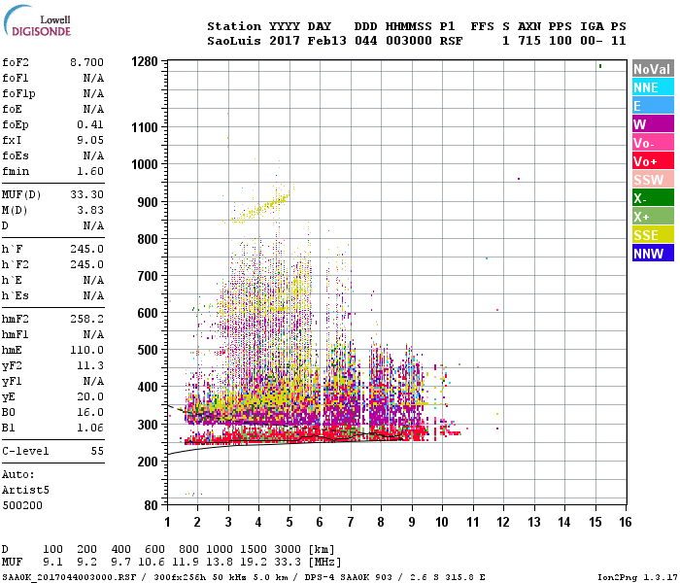
Task: Click the SSW salmon legend swatch
Action: (x=653, y=180)
